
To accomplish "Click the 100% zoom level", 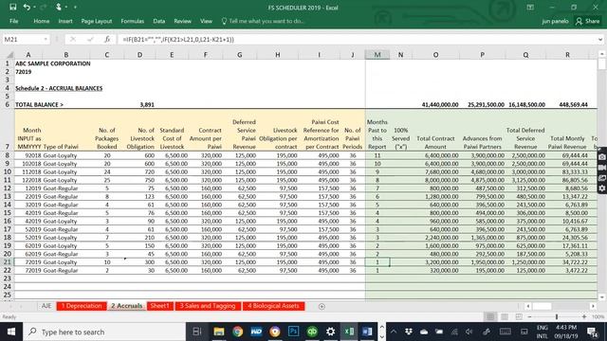I will click(x=598, y=316).
